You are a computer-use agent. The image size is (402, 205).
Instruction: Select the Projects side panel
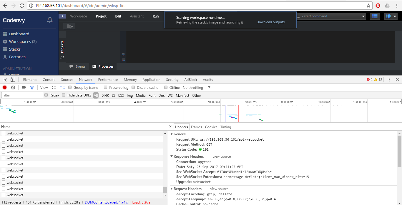pyautogui.click(x=62, y=46)
